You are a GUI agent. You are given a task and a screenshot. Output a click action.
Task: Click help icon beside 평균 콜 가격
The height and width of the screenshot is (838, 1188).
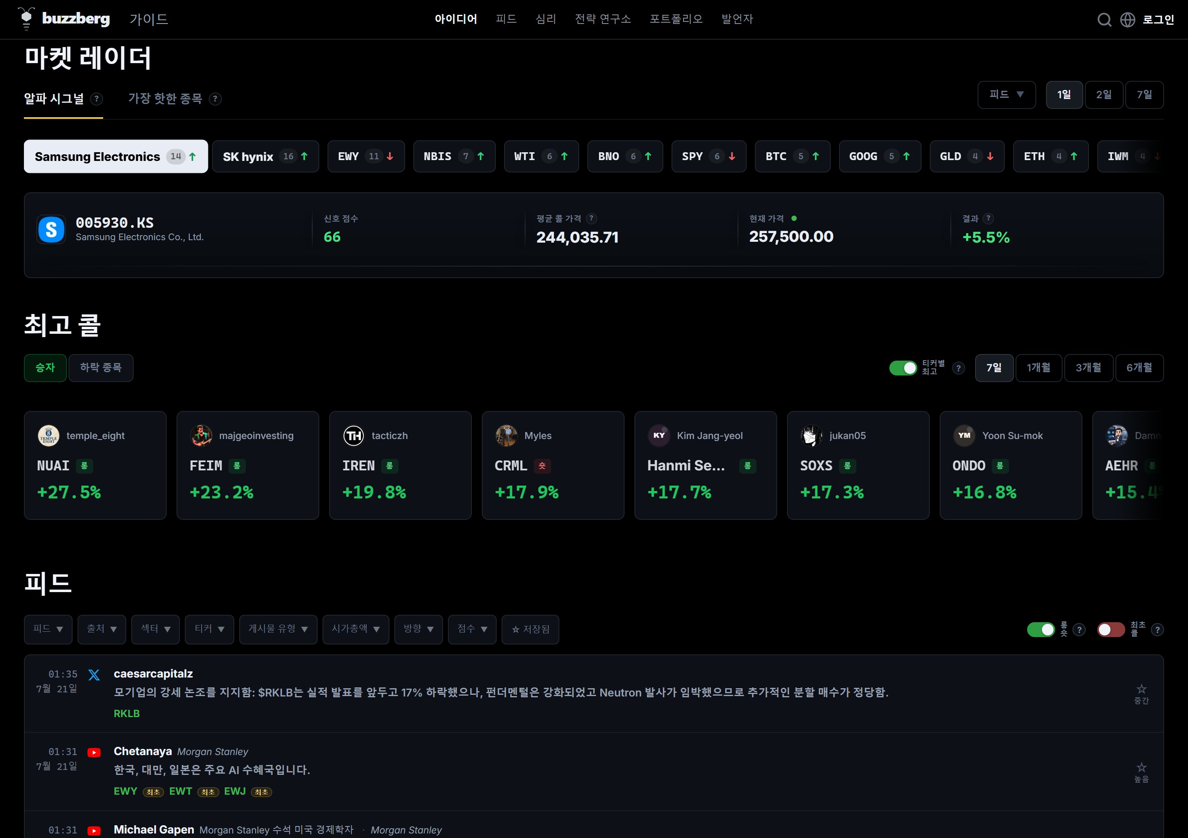coord(592,218)
